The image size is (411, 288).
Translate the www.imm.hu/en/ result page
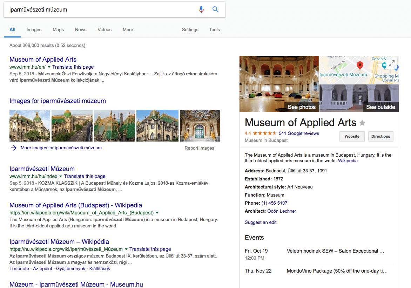(73, 67)
